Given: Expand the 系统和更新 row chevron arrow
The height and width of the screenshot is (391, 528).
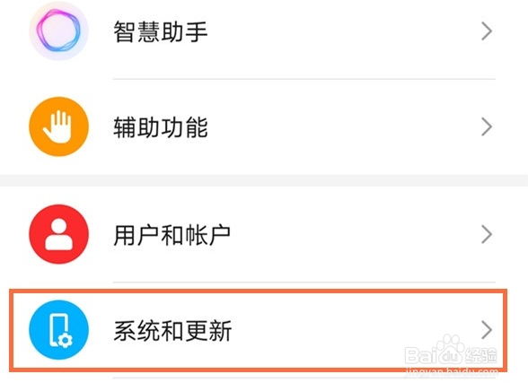Looking at the screenshot, I should click(487, 330).
